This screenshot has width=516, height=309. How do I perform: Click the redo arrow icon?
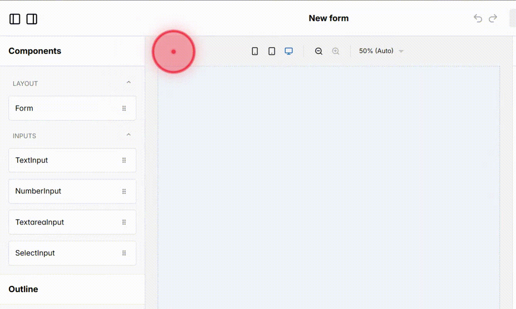pyautogui.click(x=493, y=18)
